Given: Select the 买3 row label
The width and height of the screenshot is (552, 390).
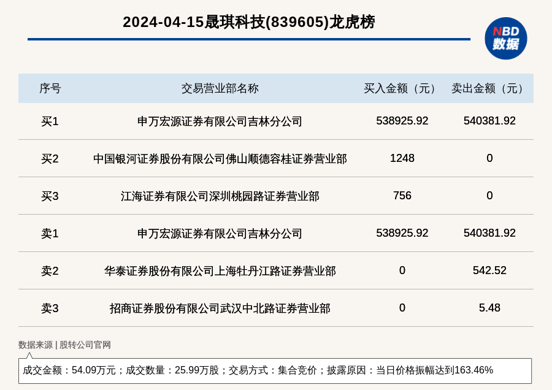Looking at the screenshot, I should (50, 196).
